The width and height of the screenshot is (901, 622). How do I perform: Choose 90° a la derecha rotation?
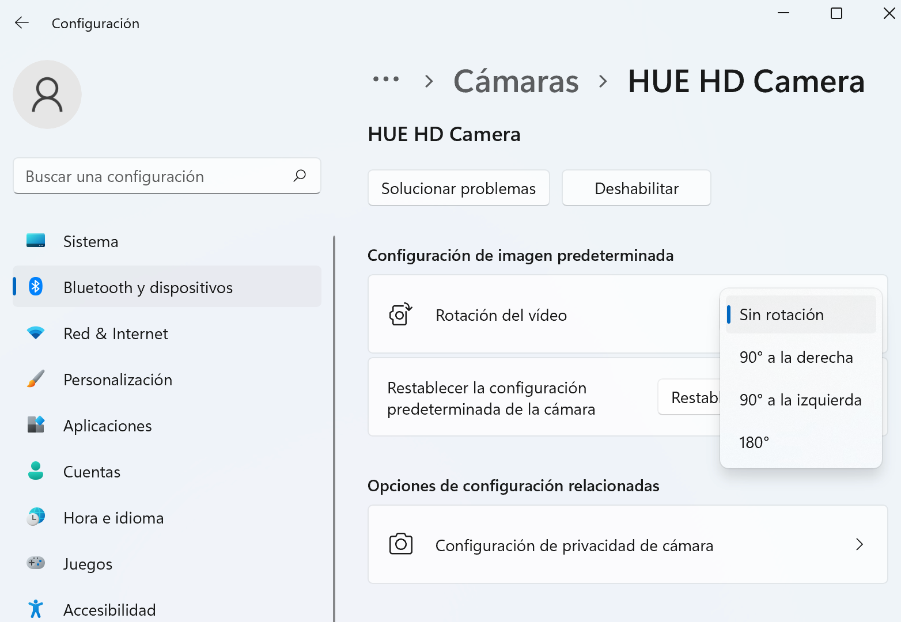click(801, 357)
